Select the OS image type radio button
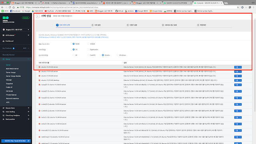 tap(74, 50)
